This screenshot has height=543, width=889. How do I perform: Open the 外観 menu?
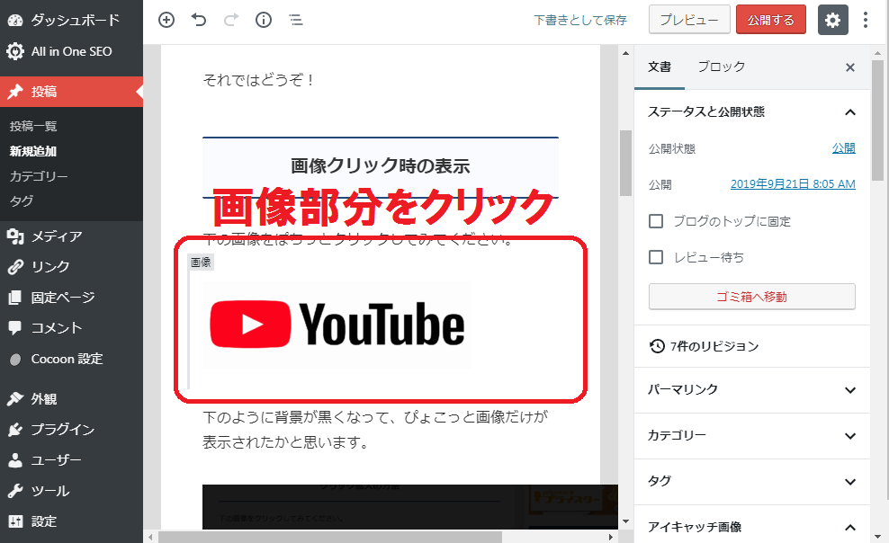click(71, 399)
